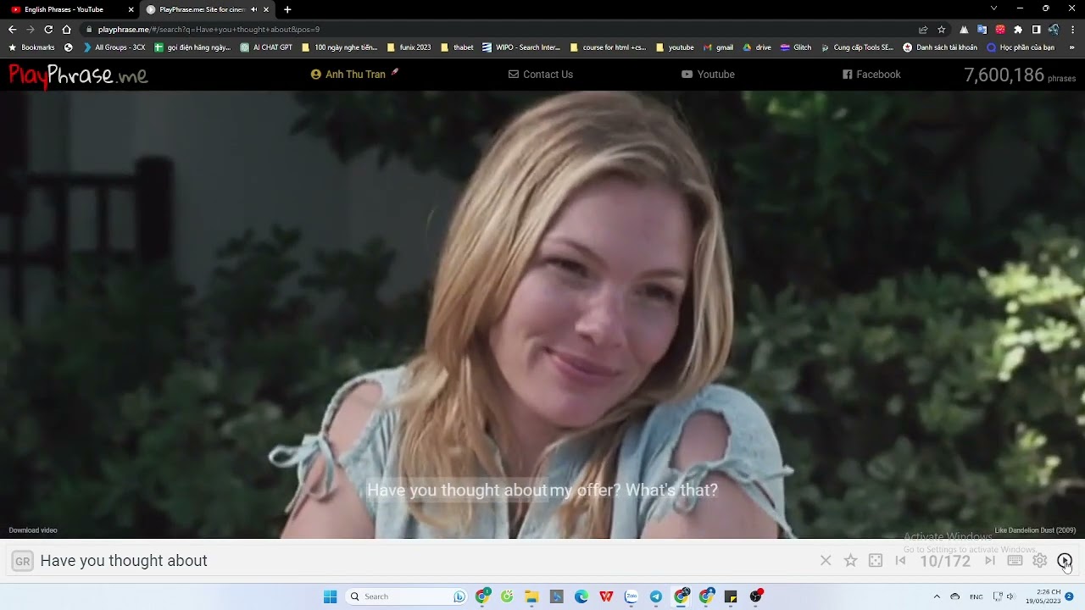Viewport: 1085px width, 610px height.
Task: Reload the page
Action: [x=48, y=29]
